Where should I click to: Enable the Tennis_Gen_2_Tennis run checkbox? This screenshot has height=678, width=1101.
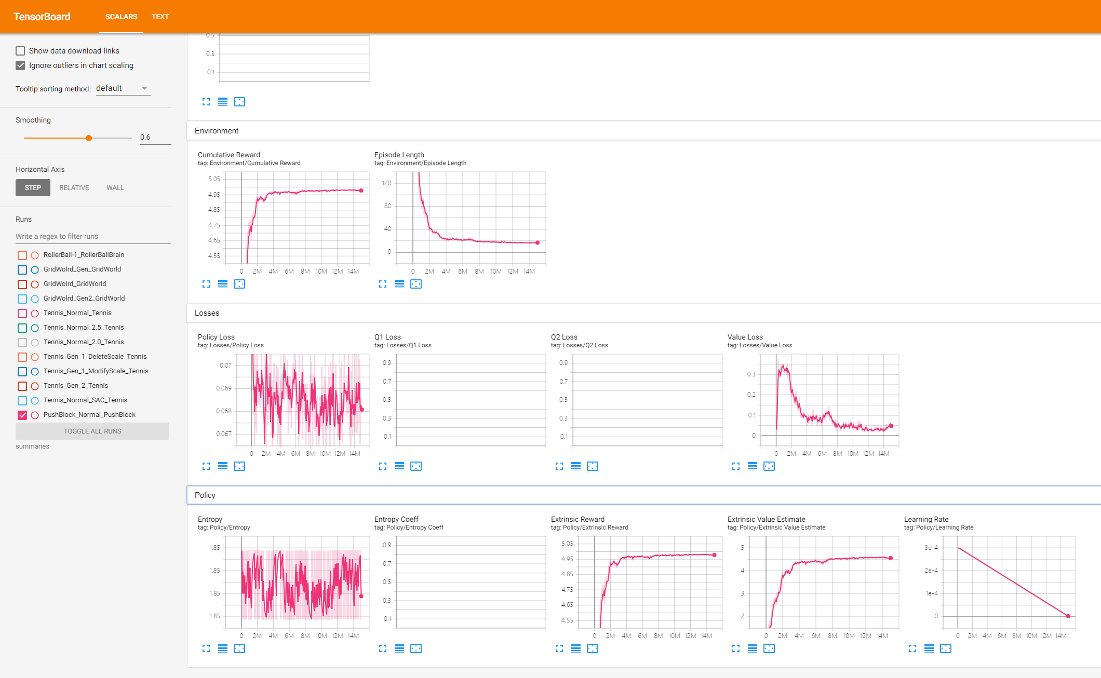point(22,386)
